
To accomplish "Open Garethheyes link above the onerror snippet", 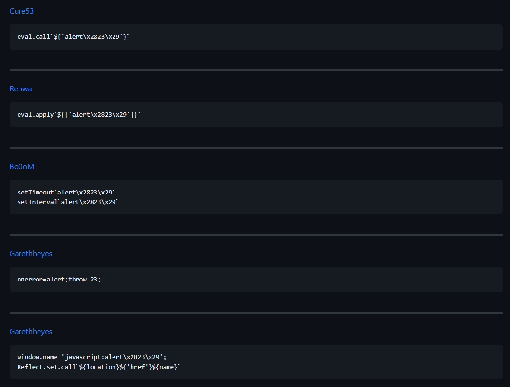I will coord(31,254).
